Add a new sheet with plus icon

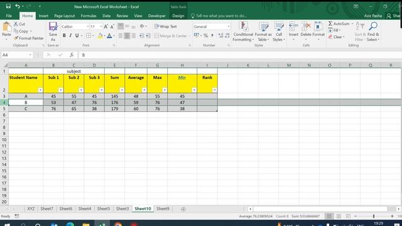pos(183,209)
